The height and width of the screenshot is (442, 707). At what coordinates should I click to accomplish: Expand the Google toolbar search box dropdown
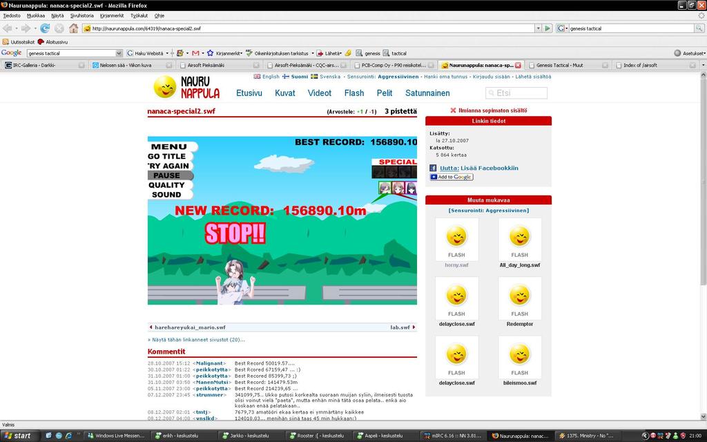(x=119, y=53)
